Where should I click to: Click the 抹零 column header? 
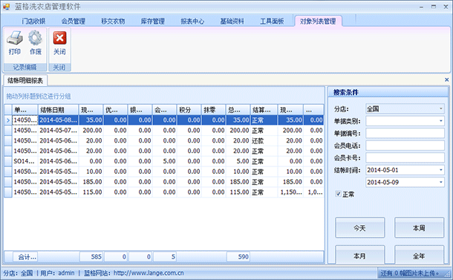point(213,110)
